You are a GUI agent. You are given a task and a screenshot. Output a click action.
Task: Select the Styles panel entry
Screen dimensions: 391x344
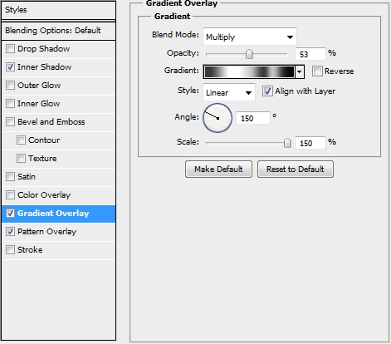[58, 10]
